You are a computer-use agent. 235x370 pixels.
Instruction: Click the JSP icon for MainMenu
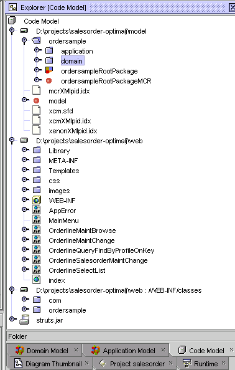point(37,220)
